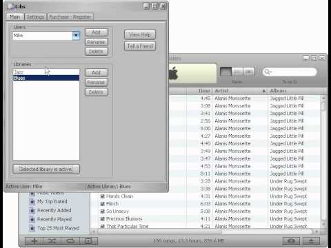Toggle the shuffle icon in iTunes
The width and height of the screenshot is (331, 248).
[x=52, y=240]
